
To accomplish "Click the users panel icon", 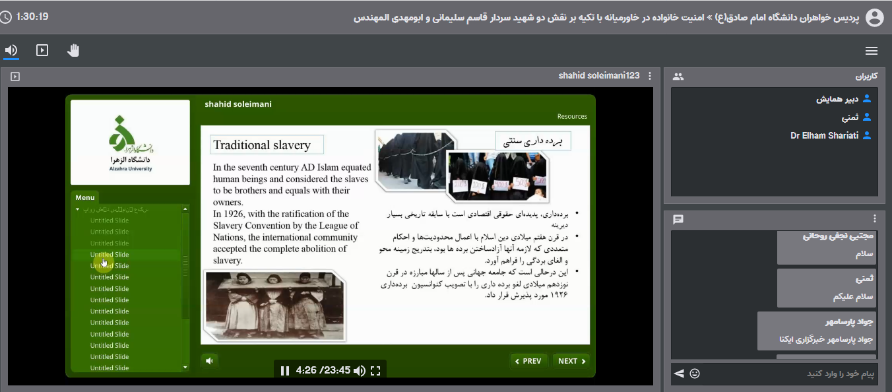I will 678,76.
